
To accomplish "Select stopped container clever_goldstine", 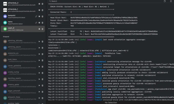I will [x=23, y=67].
